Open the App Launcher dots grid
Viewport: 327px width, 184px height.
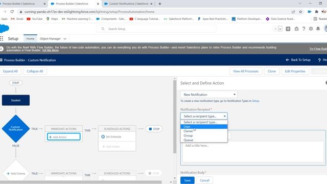(2, 39)
